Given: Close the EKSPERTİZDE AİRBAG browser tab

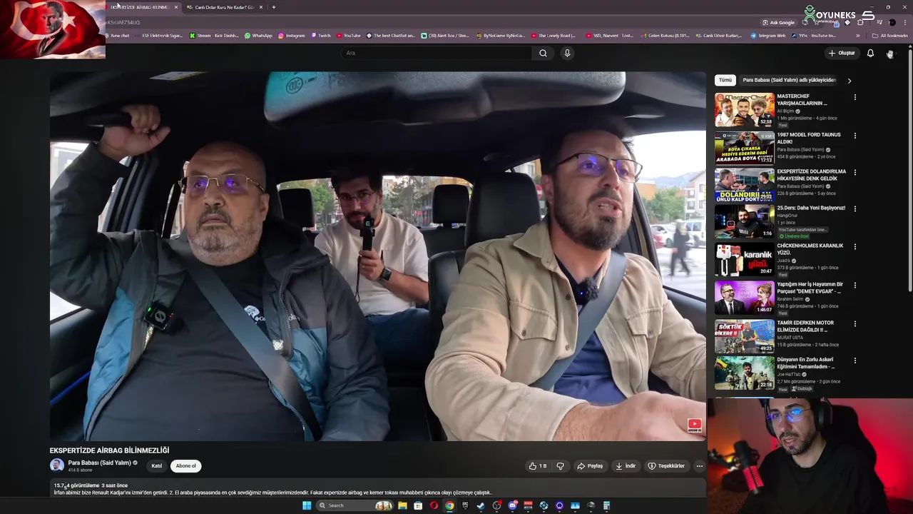Looking at the screenshot, I should click(x=176, y=7).
